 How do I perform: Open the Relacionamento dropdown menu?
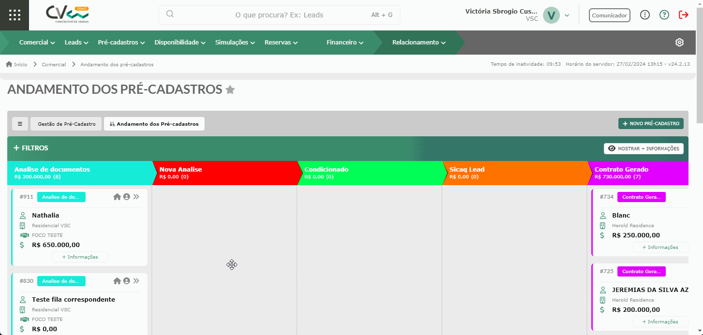(419, 43)
